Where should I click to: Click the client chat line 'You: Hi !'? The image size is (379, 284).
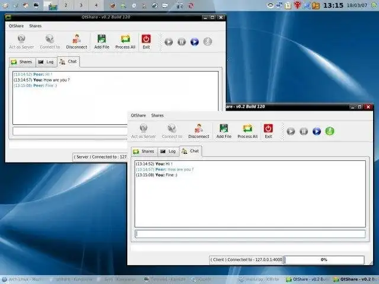(x=154, y=164)
